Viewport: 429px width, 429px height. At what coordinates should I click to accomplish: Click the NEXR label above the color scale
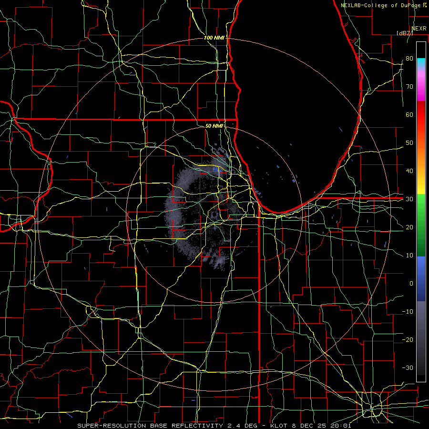point(419,29)
